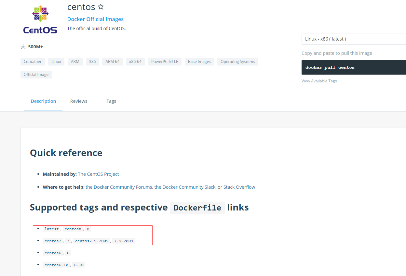The width and height of the screenshot is (406, 276).
Task: Click the centos repository title
Action: [81, 7]
